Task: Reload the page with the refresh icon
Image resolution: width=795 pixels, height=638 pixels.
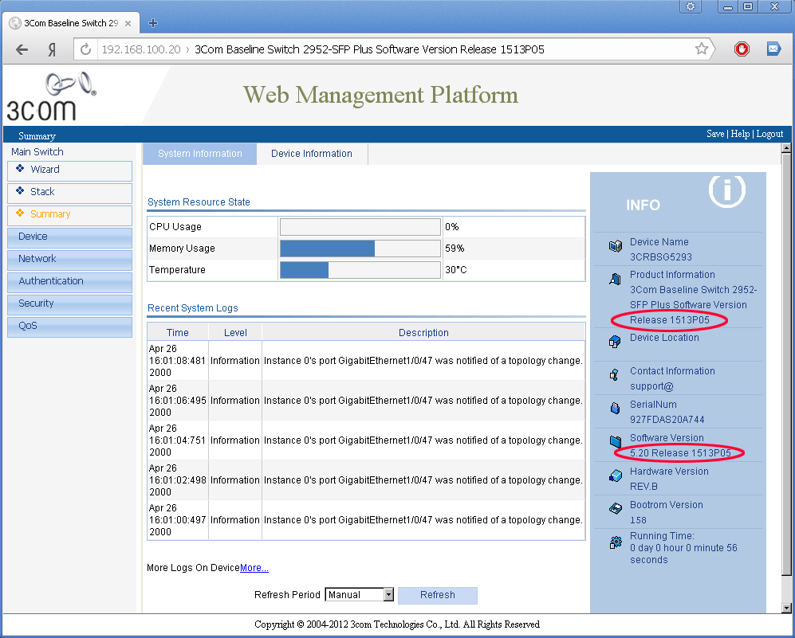Action: coord(85,49)
